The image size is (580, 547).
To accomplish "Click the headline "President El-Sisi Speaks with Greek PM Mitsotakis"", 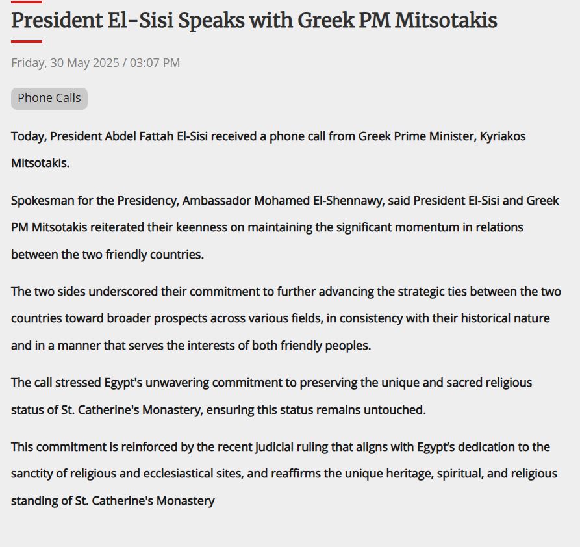I will coord(254,21).
